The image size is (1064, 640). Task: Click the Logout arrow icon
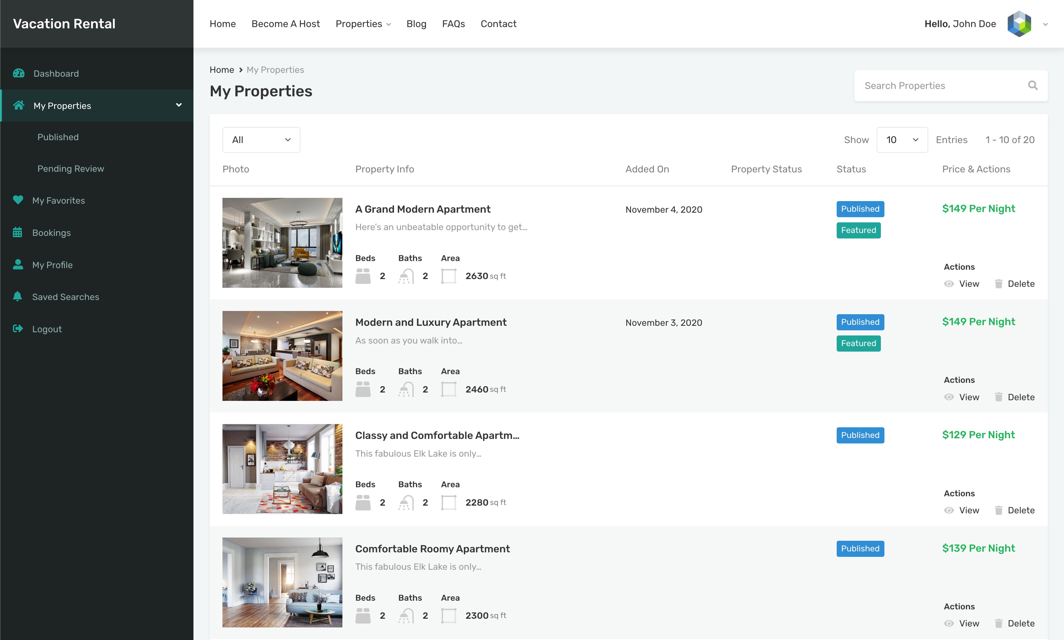click(x=18, y=329)
